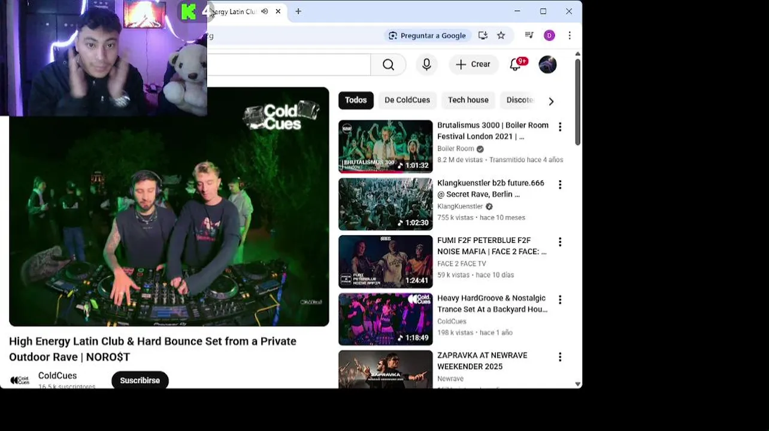This screenshot has width=769, height=431.
Task: Open Brutalismus 3000 video thumbnail
Action: point(385,147)
